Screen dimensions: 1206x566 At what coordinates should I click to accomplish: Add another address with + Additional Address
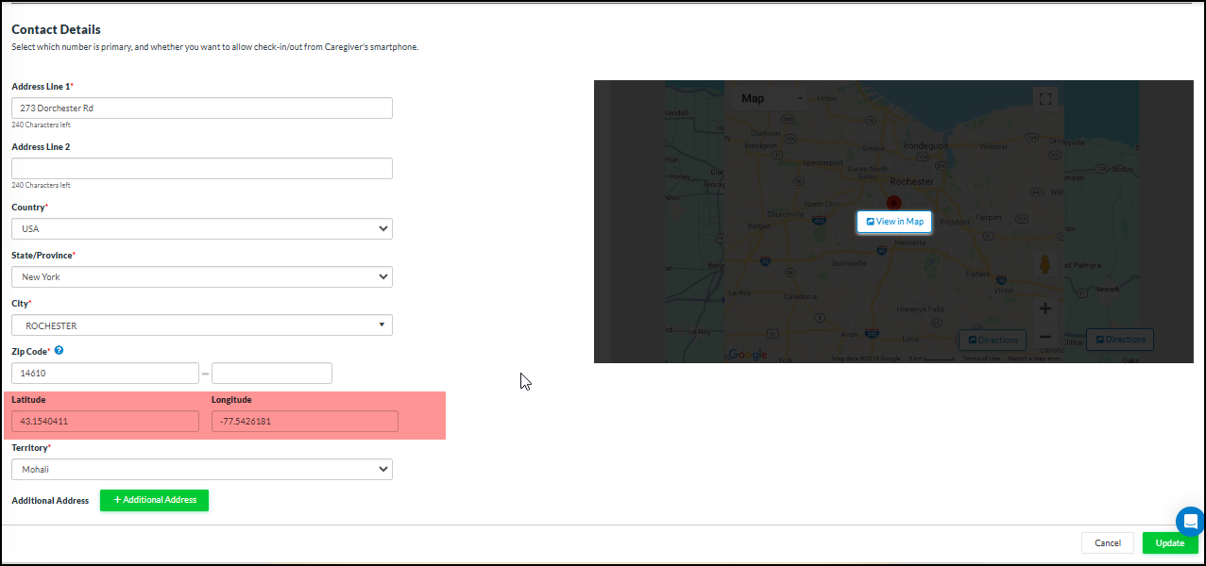(154, 500)
